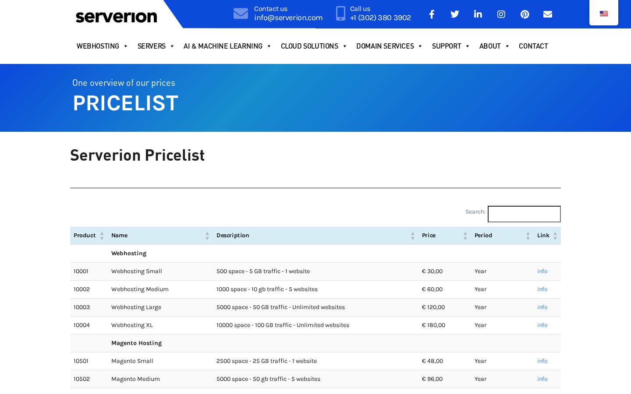This screenshot has height=394, width=631.
Task: Open the Twitter social icon
Action: pyautogui.click(x=455, y=14)
